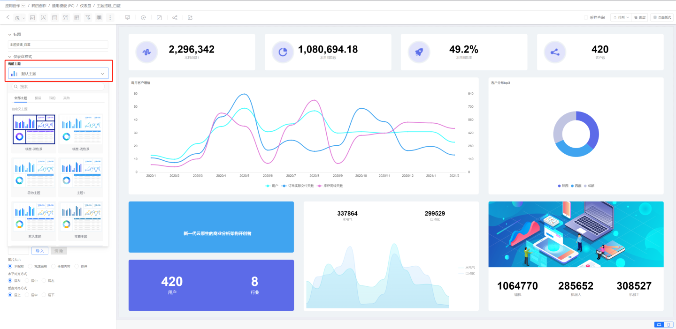Click the list component toolbar icon
The image size is (676, 329).
click(x=54, y=17)
